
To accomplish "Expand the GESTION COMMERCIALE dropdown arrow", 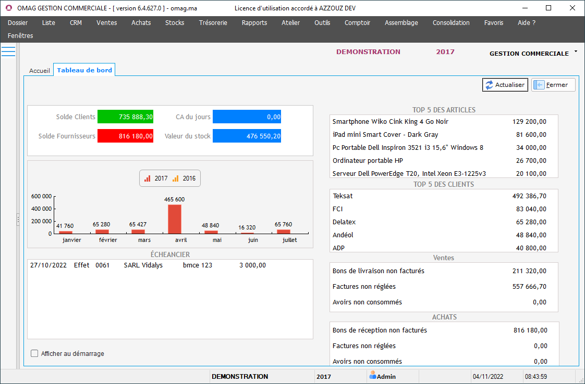I will (x=576, y=52).
